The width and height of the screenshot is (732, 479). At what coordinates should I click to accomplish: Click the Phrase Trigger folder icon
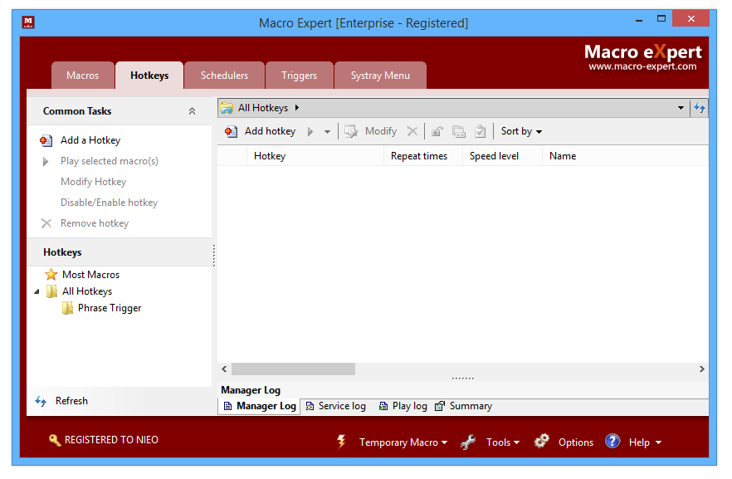click(x=68, y=308)
